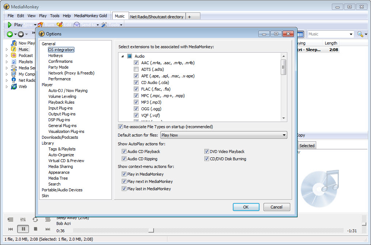The image size is (371, 245).
Task: Collapse the Audio extensions group
Action: pos(122,56)
